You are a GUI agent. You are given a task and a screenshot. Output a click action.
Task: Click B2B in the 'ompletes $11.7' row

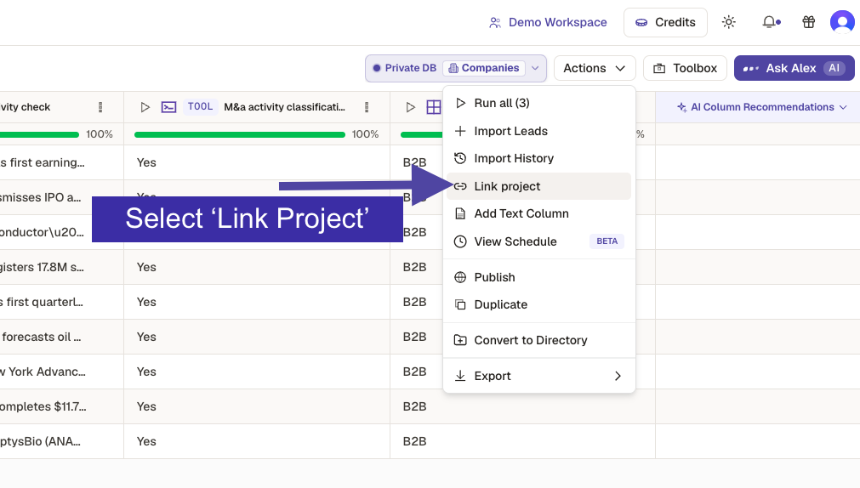[414, 407]
